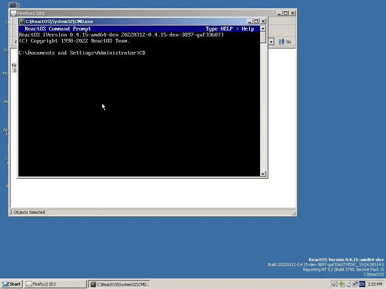Minimize the Firefox2 (D:) window
Image resolution: width=386 pixels, height=289 pixels.
279,13
